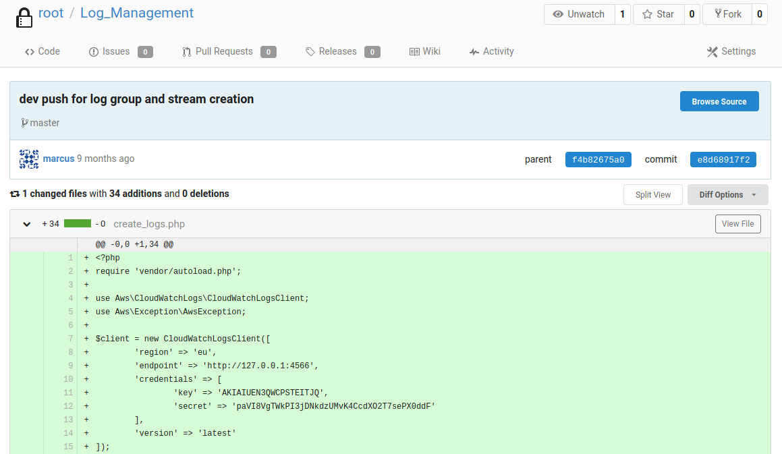Click the master branch icon

click(24, 123)
